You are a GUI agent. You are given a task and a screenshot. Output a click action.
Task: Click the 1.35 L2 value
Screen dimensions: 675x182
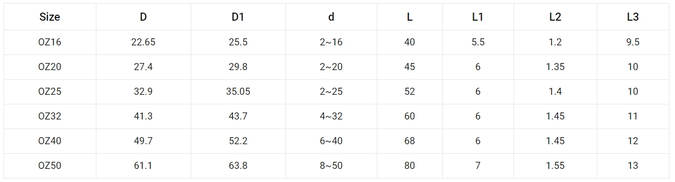pos(555,67)
